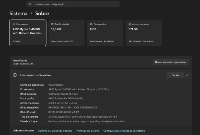Image resolution: width=200 pixels, height=135 pixels.
Task: Click the 'Tipo de sistema' label
Action: tap(29, 117)
